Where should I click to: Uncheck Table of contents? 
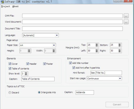pyautogui.click(x=10, y=68)
